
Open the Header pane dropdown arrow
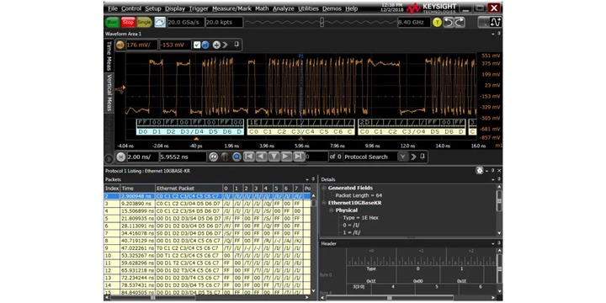pyautogui.click(x=493, y=243)
